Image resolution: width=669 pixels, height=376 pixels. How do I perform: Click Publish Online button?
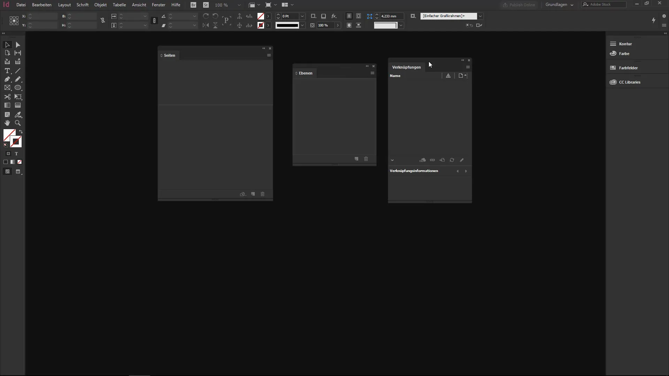point(519,5)
